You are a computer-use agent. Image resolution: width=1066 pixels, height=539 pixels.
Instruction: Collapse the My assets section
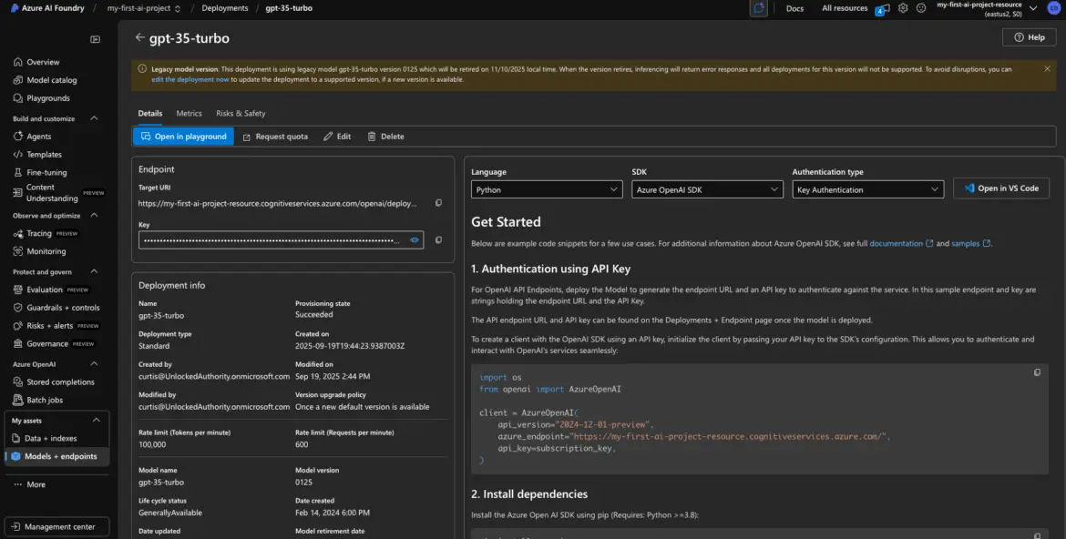(97, 421)
